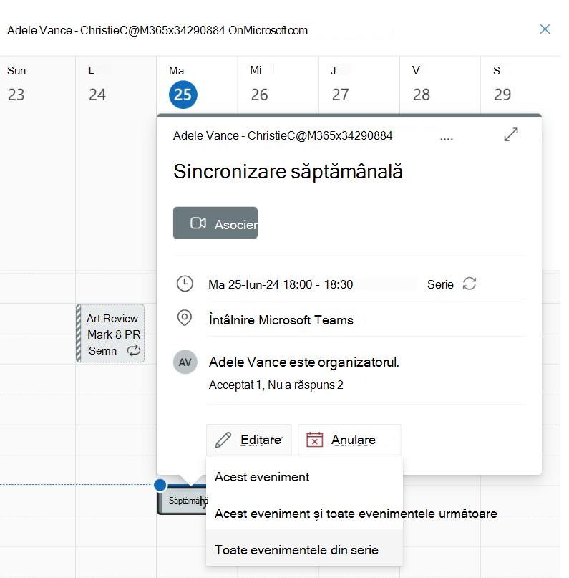Select the Săptămânală event block on Tuesday
Screen dimensions: 569x578
pos(181,500)
